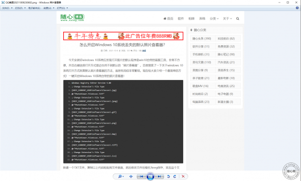301x181 pixels.
Task: Go to the next picture
Action: 159,176
